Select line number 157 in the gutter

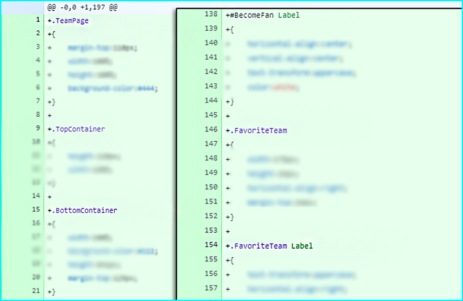tap(211, 288)
